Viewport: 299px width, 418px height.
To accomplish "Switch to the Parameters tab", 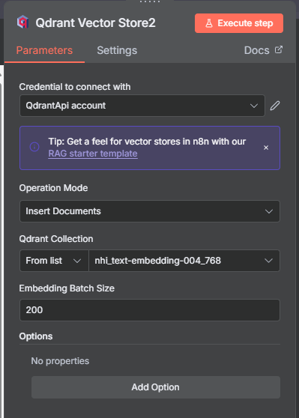I will click(x=44, y=50).
